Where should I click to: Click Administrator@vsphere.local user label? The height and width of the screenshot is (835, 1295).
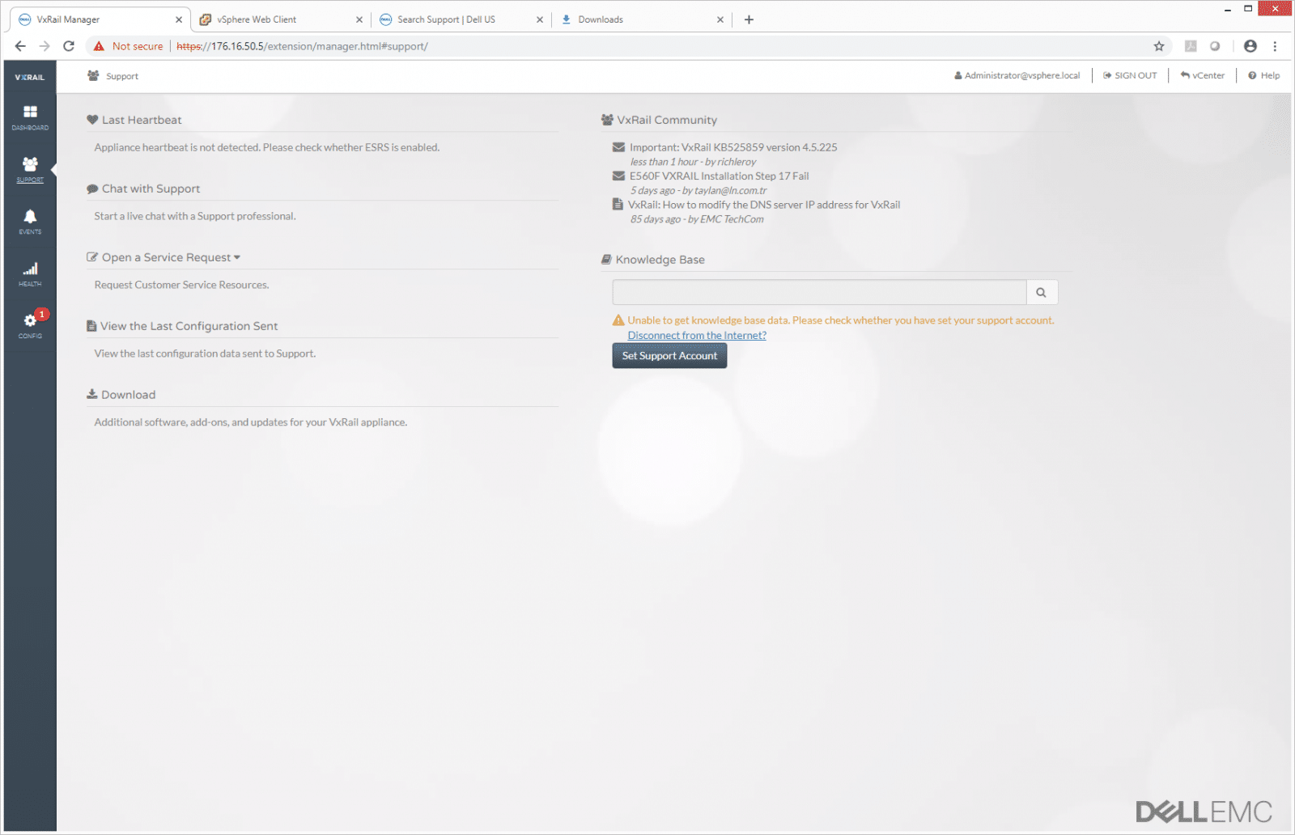(1017, 75)
